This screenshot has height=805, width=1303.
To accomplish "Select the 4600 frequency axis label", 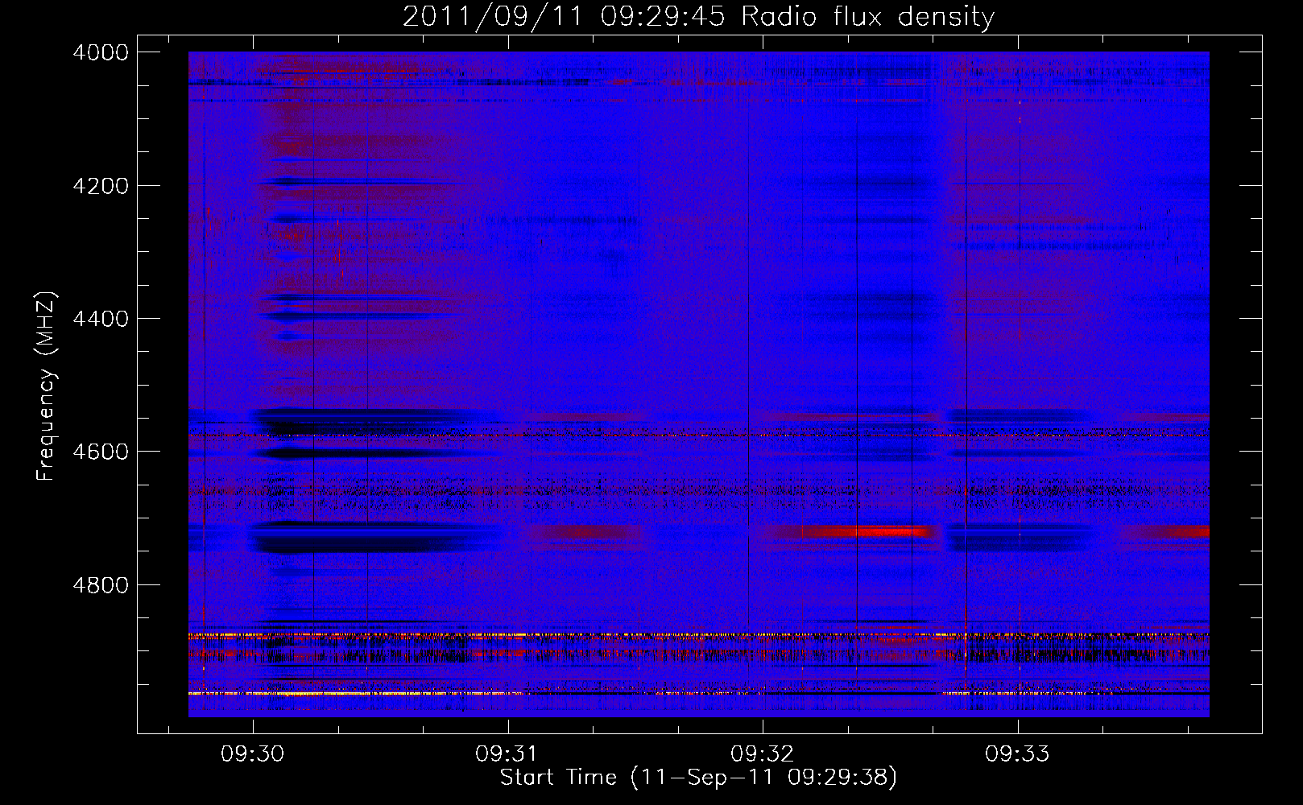I will 101,452.
